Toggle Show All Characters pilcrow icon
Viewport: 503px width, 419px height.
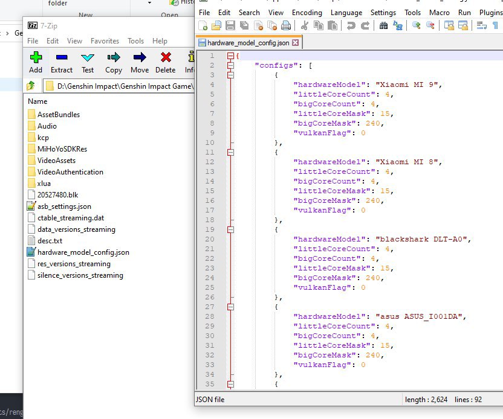click(495, 25)
